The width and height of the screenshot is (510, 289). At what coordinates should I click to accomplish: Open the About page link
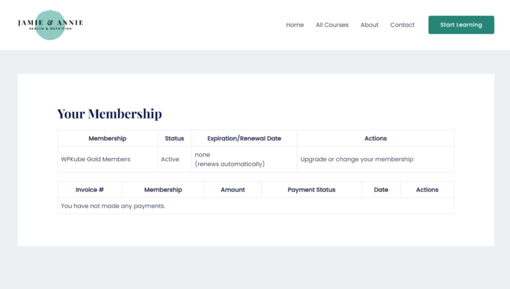[x=370, y=25]
